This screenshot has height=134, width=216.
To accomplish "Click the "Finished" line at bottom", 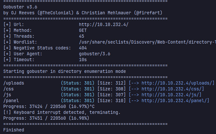I will (14, 130).
